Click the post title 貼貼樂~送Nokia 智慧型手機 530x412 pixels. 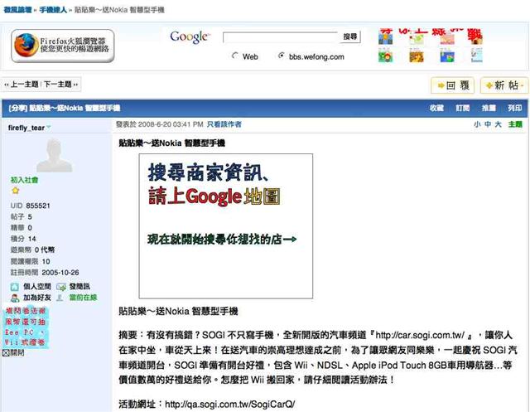tap(172, 143)
